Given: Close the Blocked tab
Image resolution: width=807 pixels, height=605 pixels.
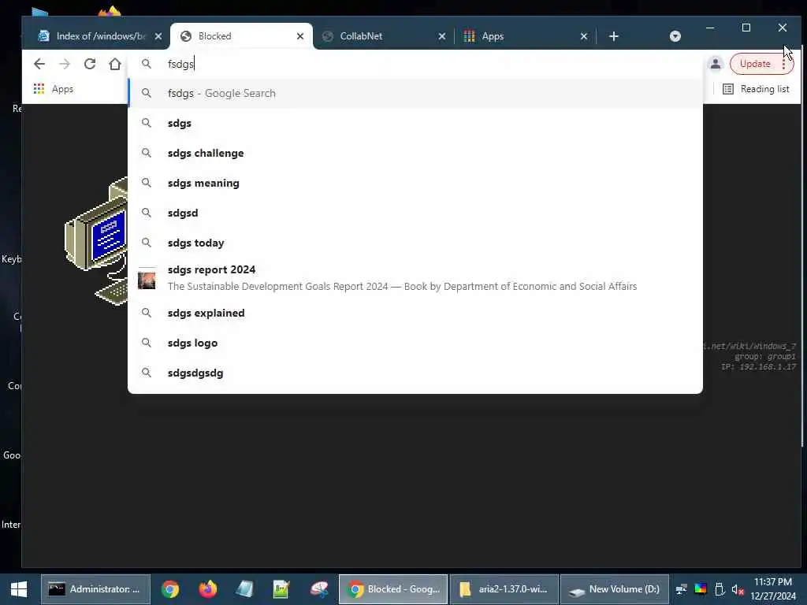Looking at the screenshot, I should tap(300, 36).
